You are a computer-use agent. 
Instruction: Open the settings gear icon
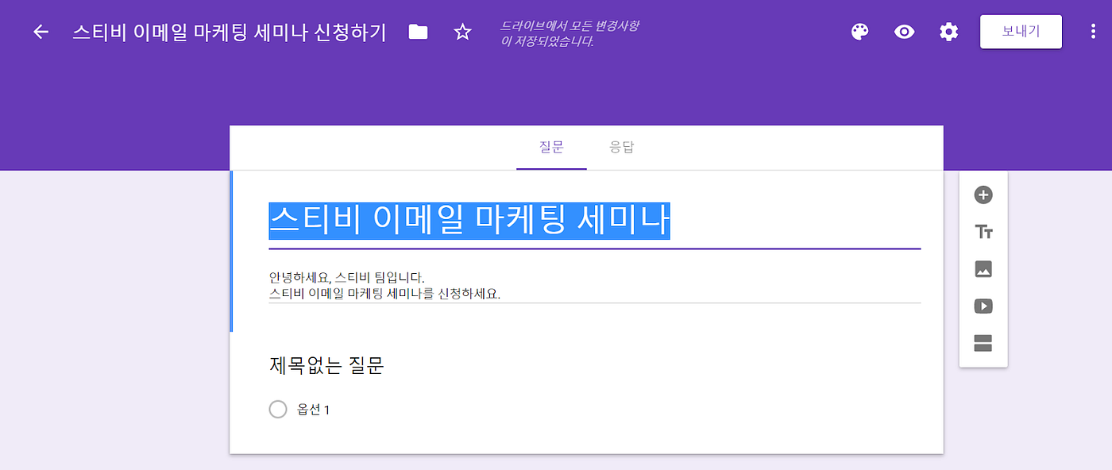pyautogui.click(x=948, y=32)
